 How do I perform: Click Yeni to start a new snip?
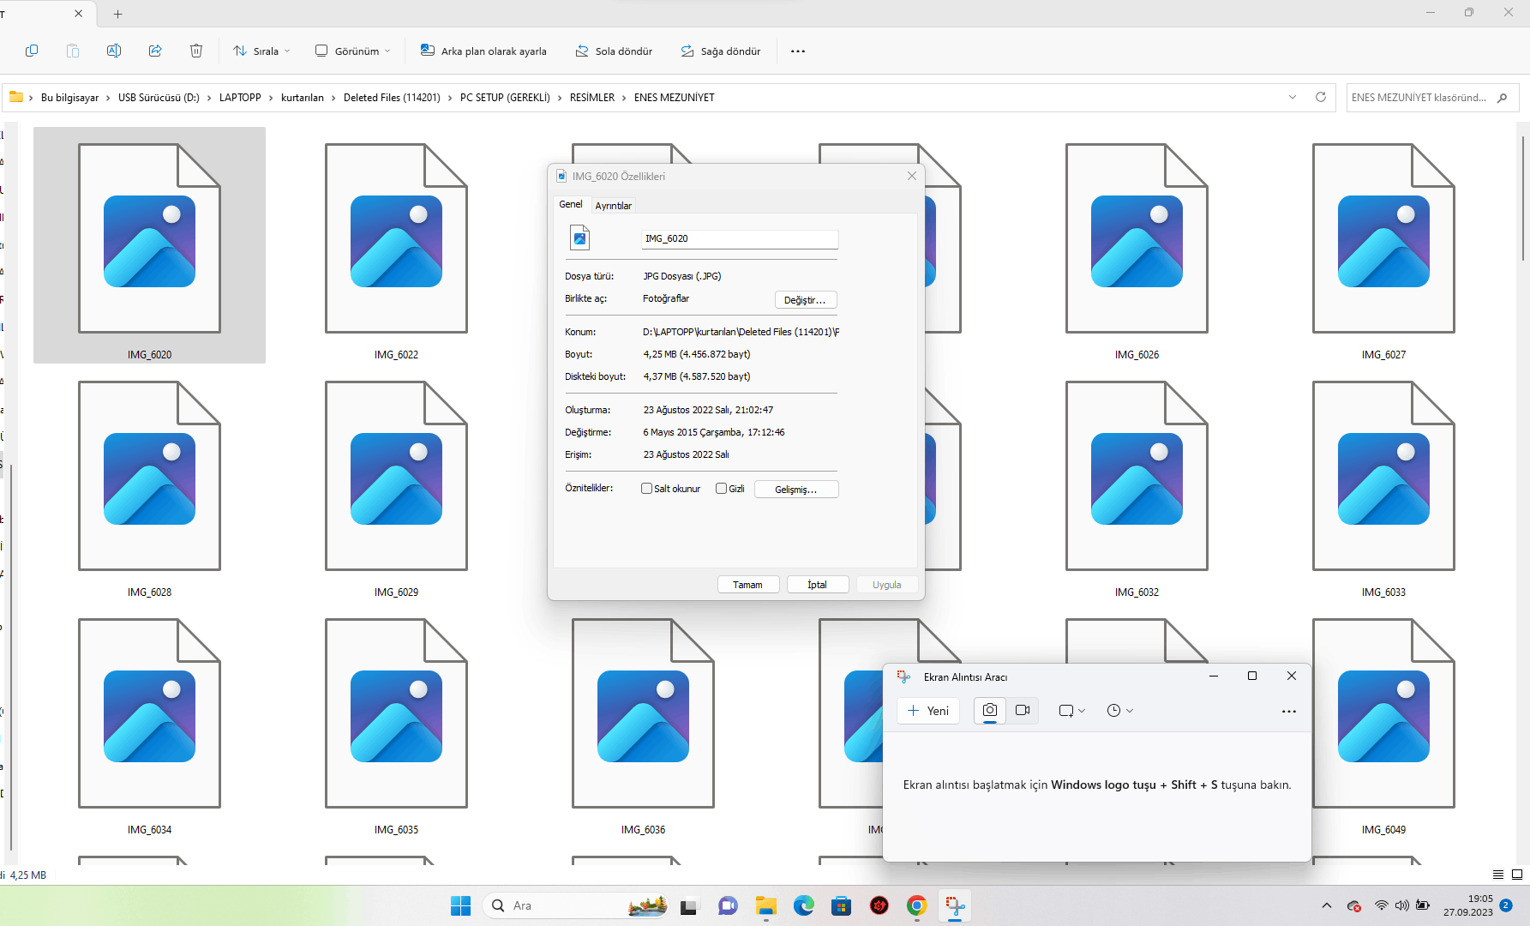(928, 711)
